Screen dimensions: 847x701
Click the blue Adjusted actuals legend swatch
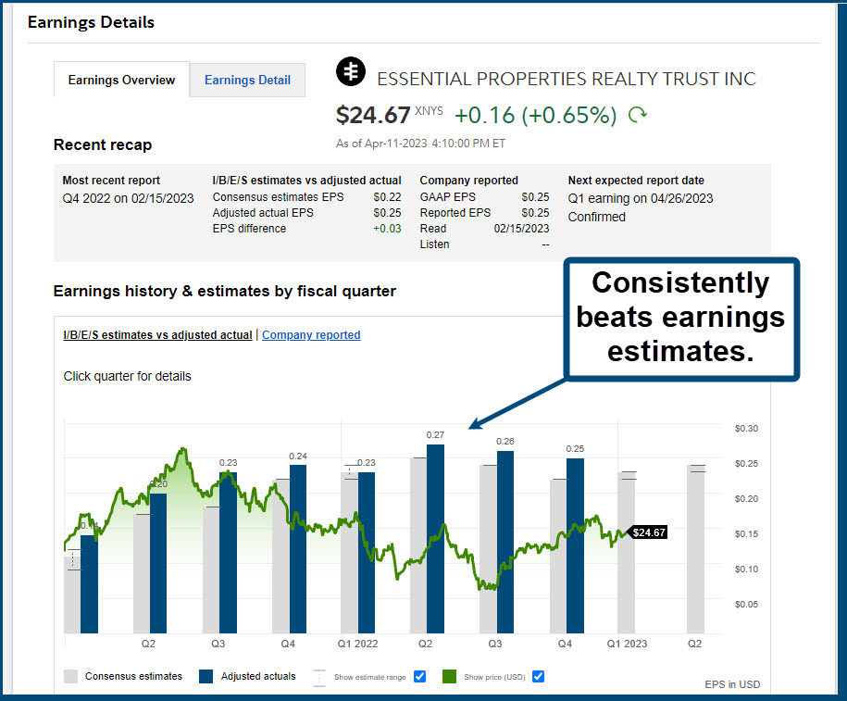pos(206,677)
